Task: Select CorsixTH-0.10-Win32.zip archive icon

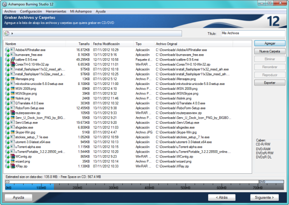Action: pos(13,64)
